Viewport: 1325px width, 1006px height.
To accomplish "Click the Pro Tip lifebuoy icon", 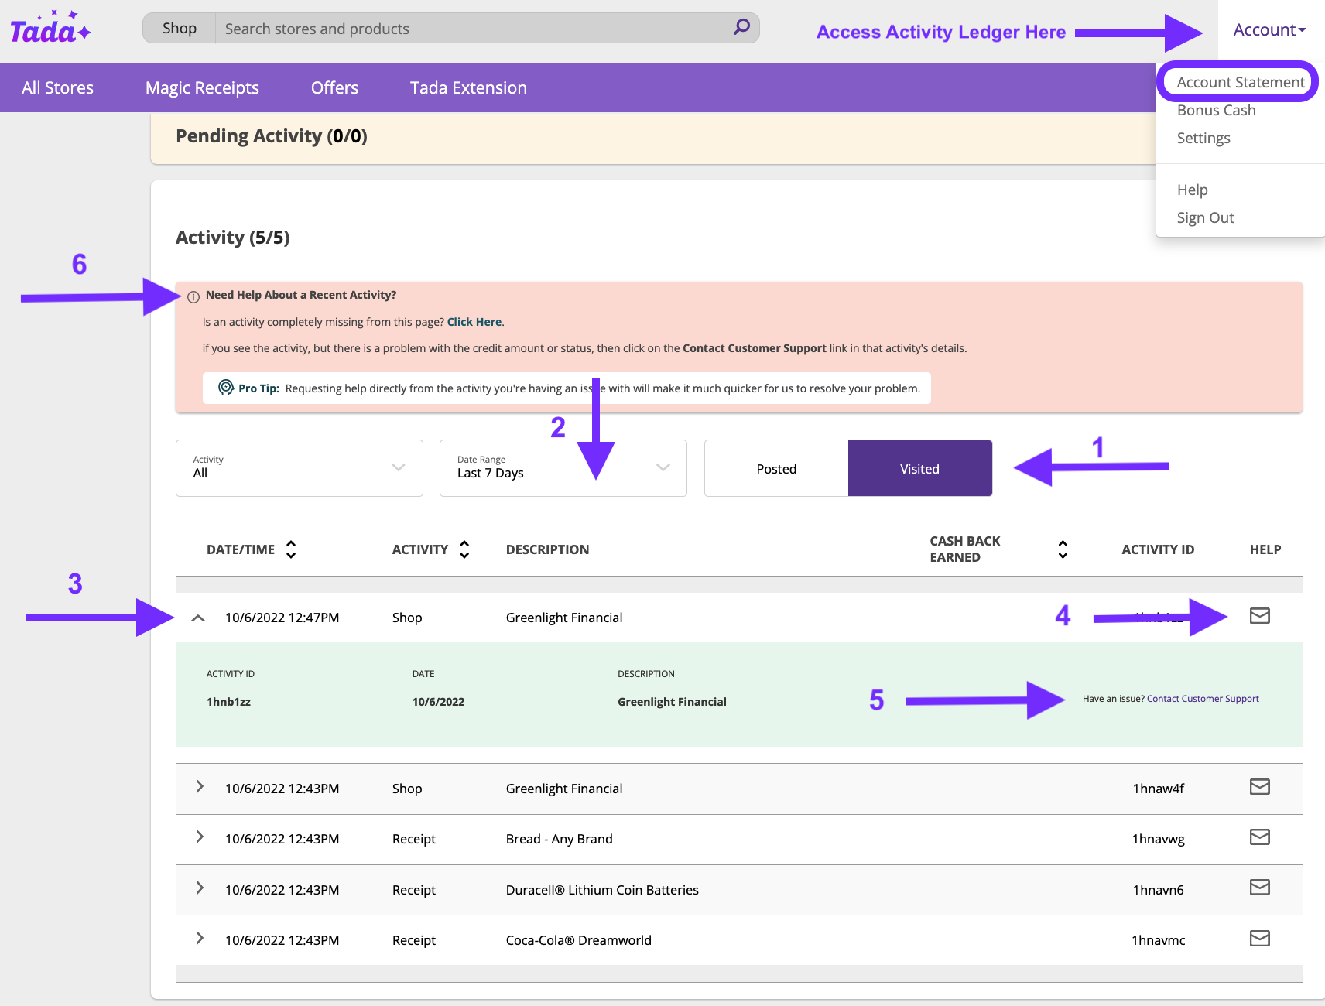I will [225, 388].
